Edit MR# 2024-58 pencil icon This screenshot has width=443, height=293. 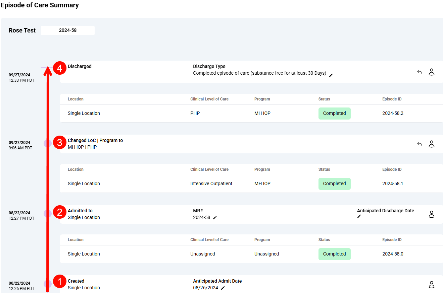tap(215, 218)
